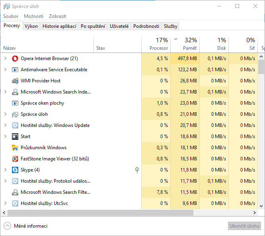Click the green leaf status icon for Skype

pyautogui.click(x=137, y=170)
